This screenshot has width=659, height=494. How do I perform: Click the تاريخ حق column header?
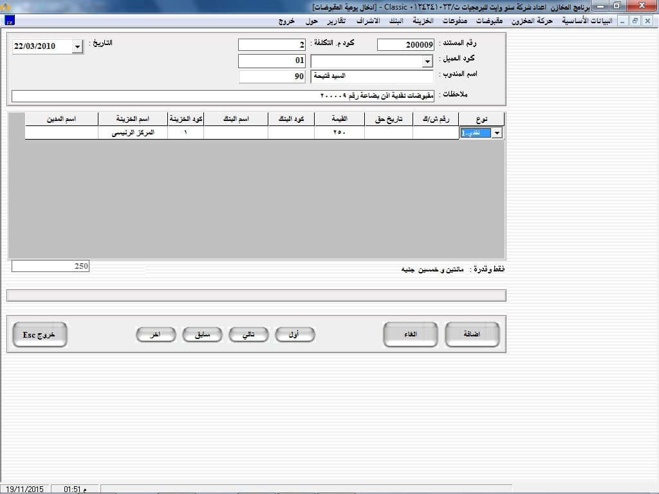pos(388,119)
